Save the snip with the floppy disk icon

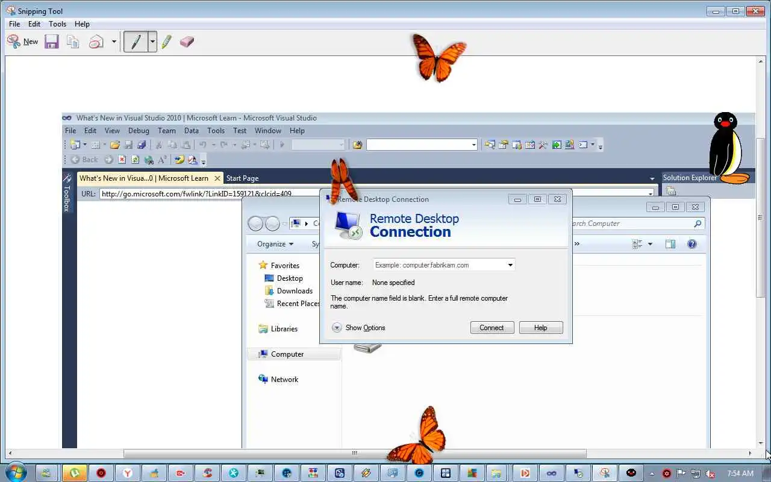[52, 42]
